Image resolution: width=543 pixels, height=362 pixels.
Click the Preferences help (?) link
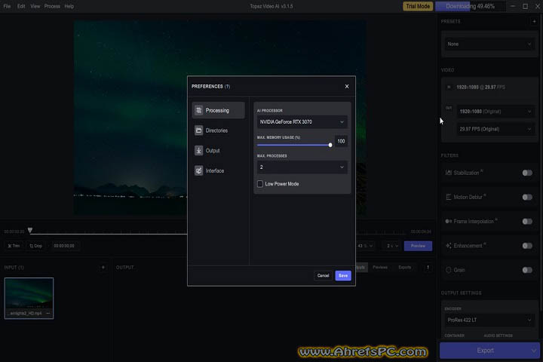tap(227, 86)
